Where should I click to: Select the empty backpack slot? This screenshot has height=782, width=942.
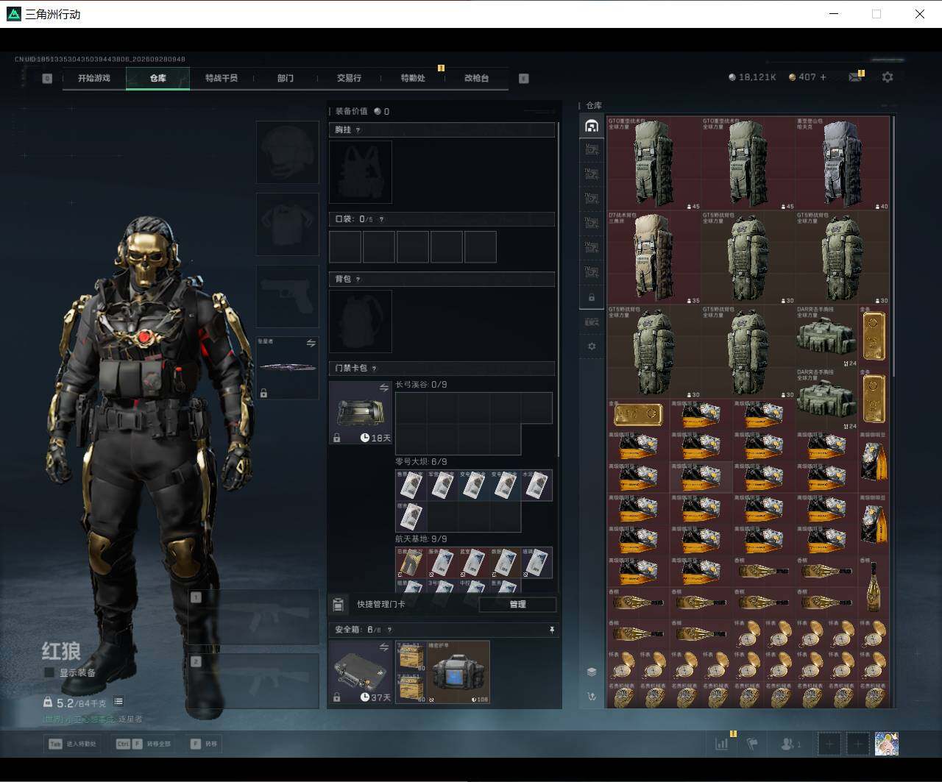click(x=361, y=321)
